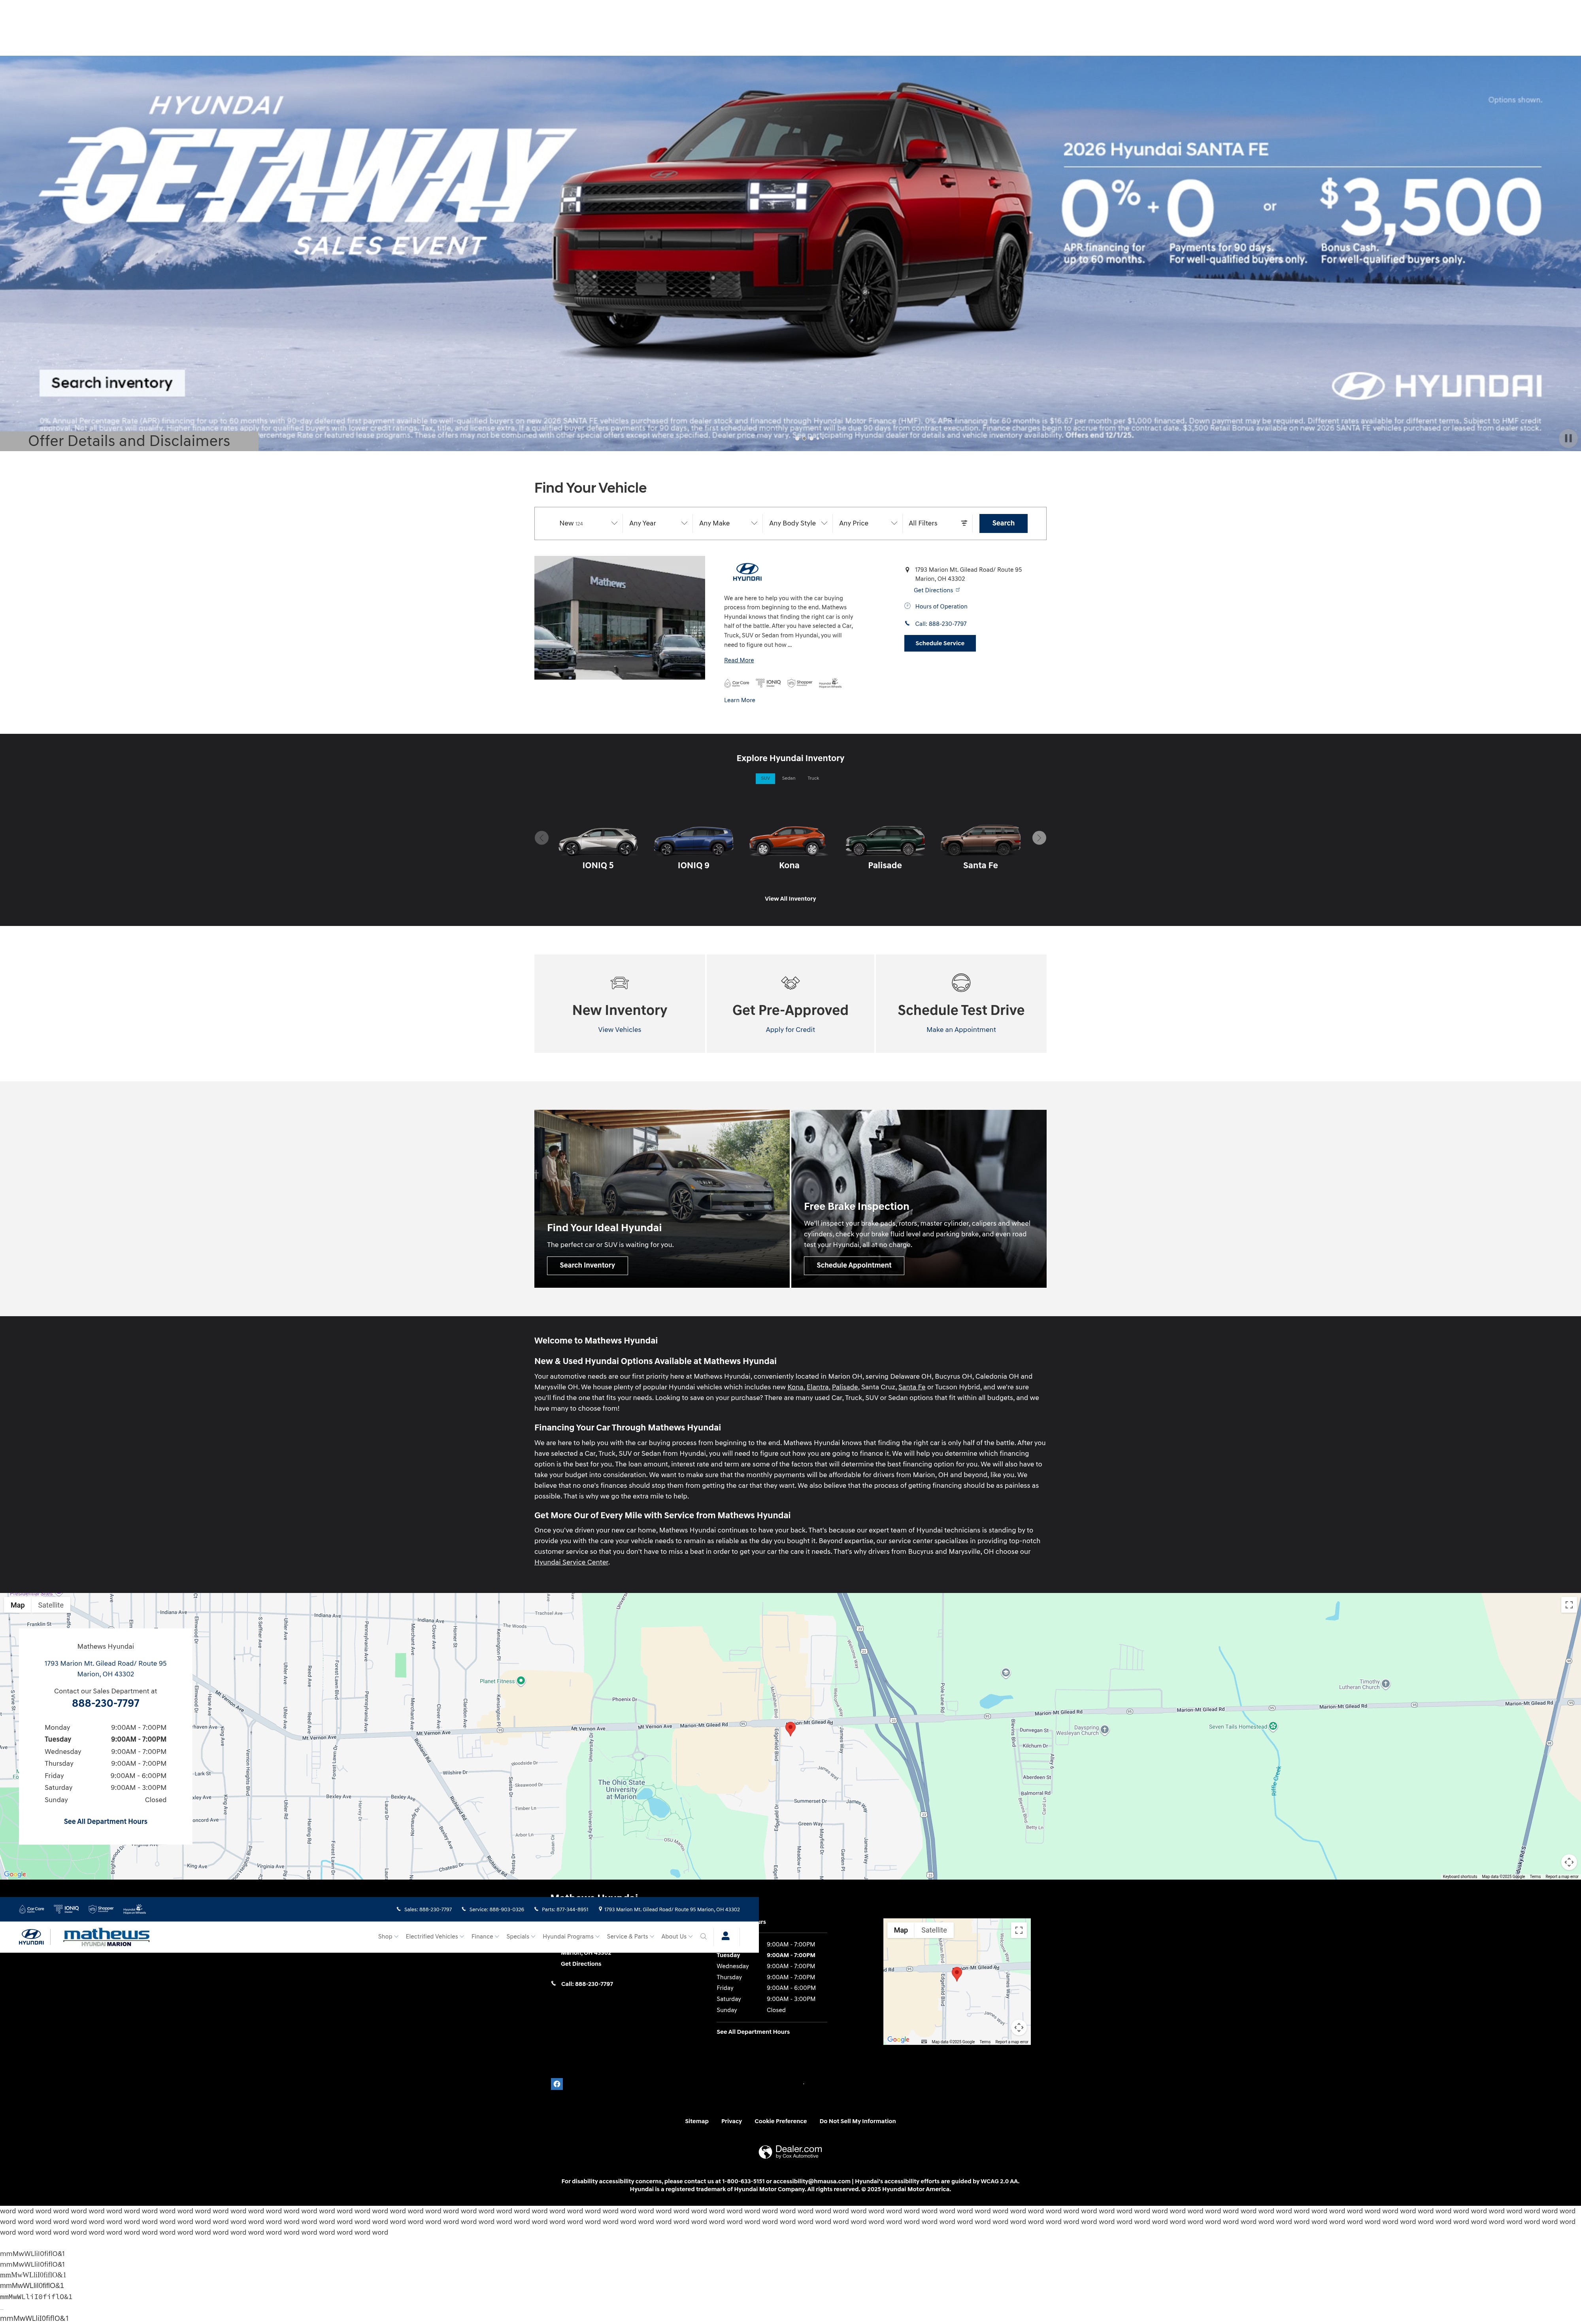Click the dealership building photo
The height and width of the screenshot is (2324, 1581).
coord(619,618)
